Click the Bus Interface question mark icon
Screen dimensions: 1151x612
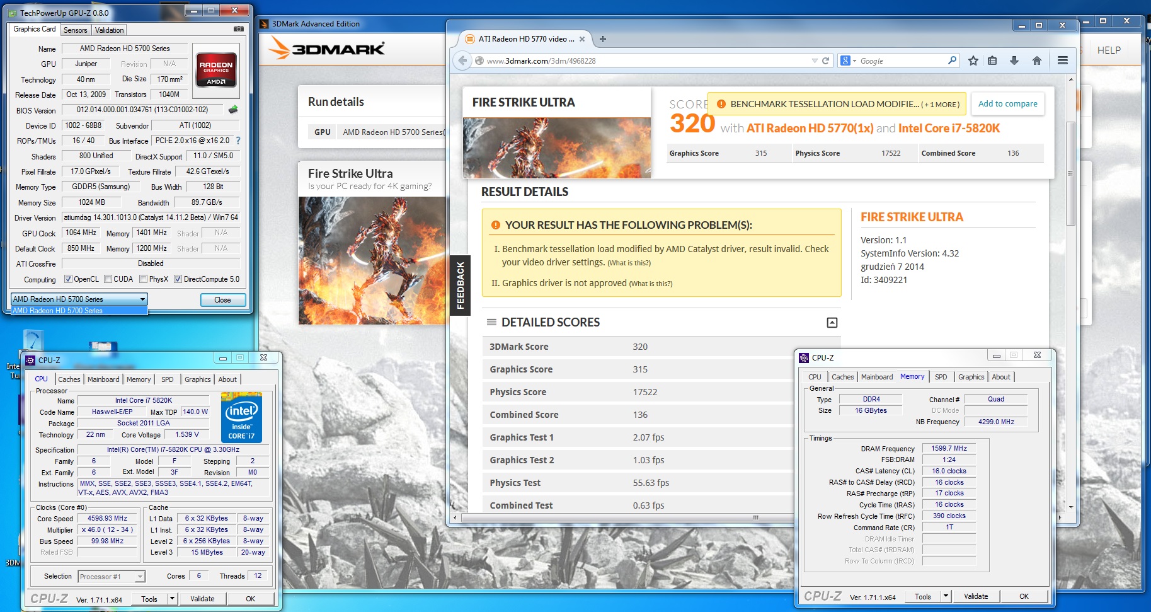point(238,141)
